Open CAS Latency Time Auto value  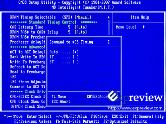click(x=81, y=27)
